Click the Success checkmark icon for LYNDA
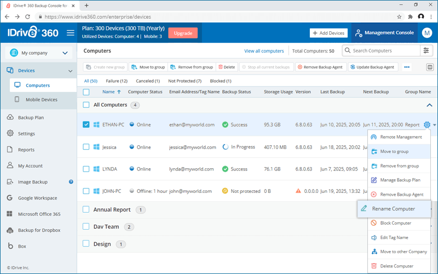Image resolution: width=438 pixels, height=274 pixels. [x=225, y=169]
